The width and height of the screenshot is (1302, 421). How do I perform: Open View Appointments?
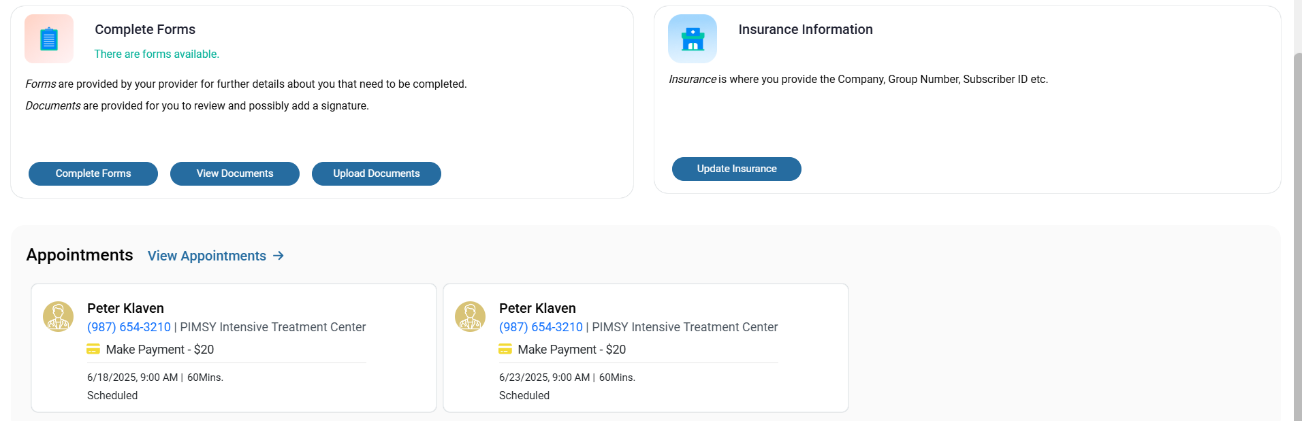pos(206,256)
